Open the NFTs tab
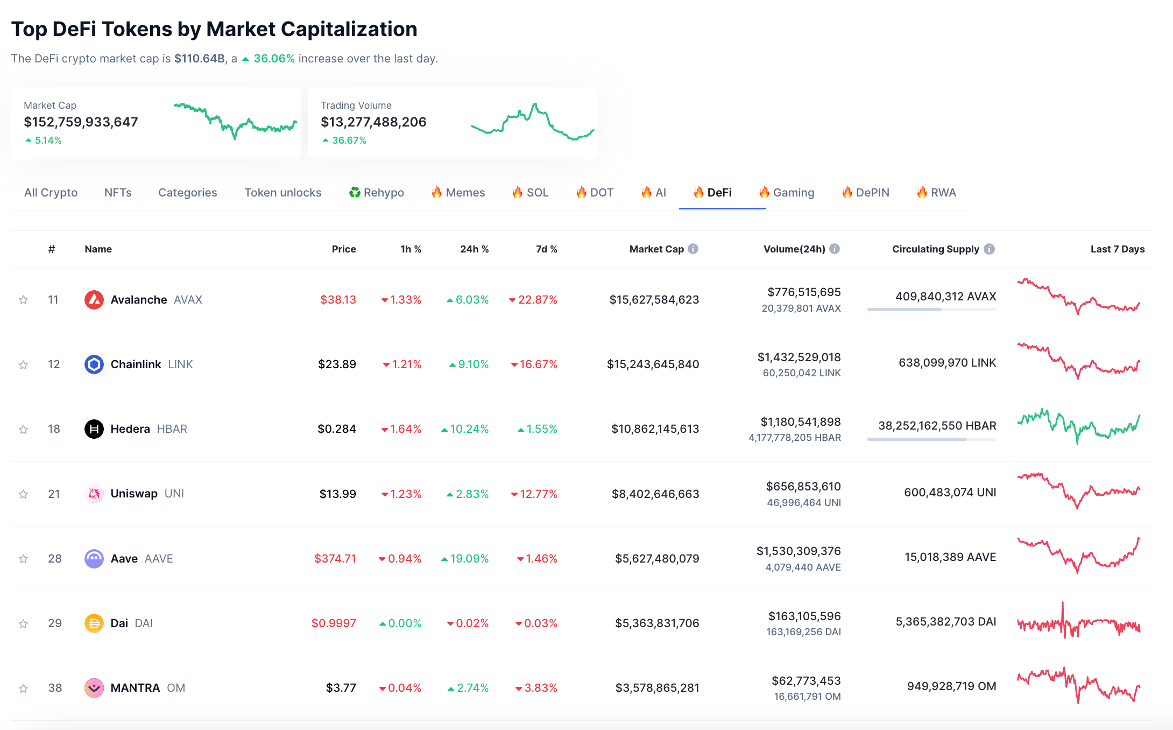 (x=118, y=193)
